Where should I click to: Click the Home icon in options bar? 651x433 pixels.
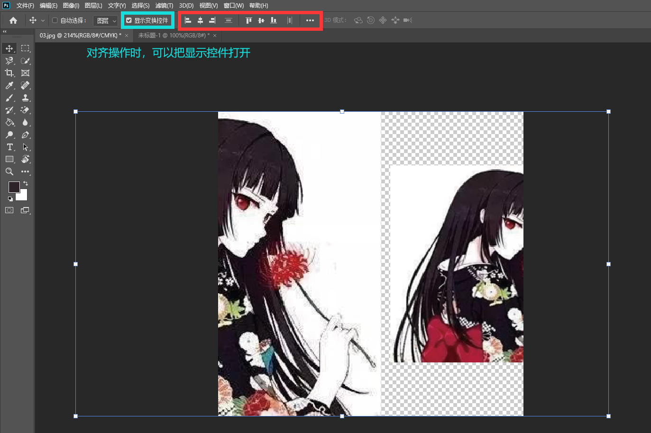pyautogui.click(x=13, y=20)
